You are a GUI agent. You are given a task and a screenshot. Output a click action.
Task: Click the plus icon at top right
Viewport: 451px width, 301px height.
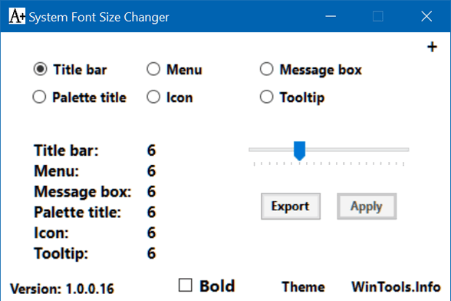pyautogui.click(x=432, y=47)
